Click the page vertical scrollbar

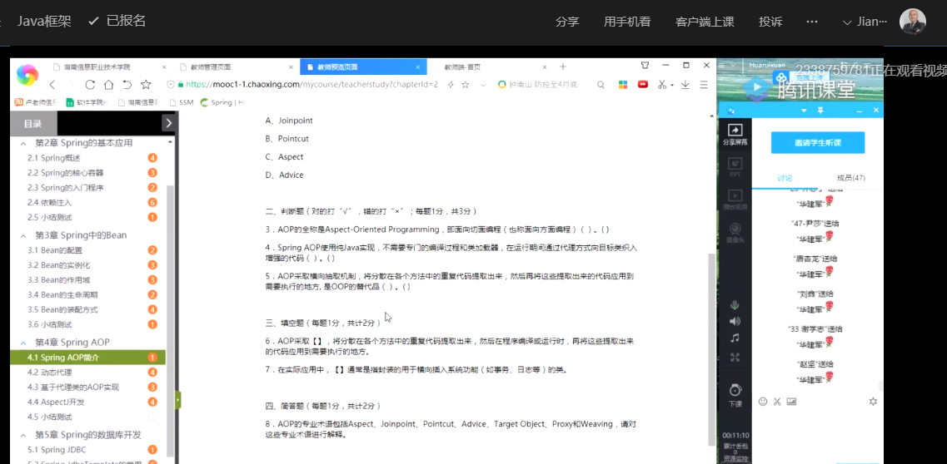pyautogui.click(x=712, y=349)
